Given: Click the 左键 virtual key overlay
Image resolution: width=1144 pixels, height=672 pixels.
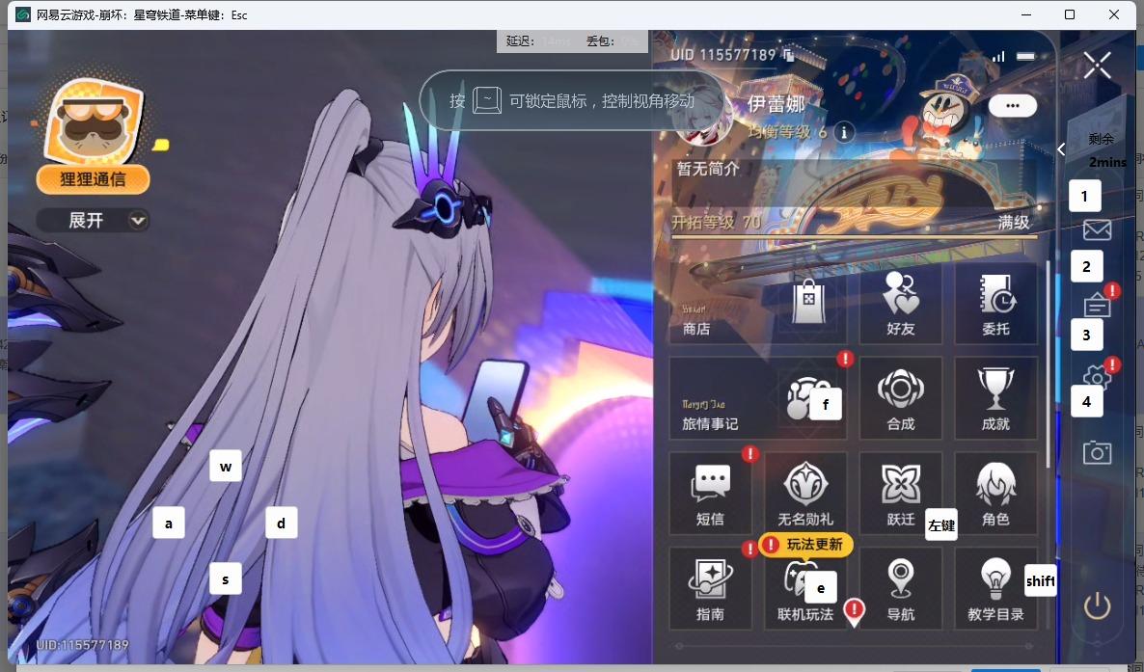Looking at the screenshot, I should point(941,524).
